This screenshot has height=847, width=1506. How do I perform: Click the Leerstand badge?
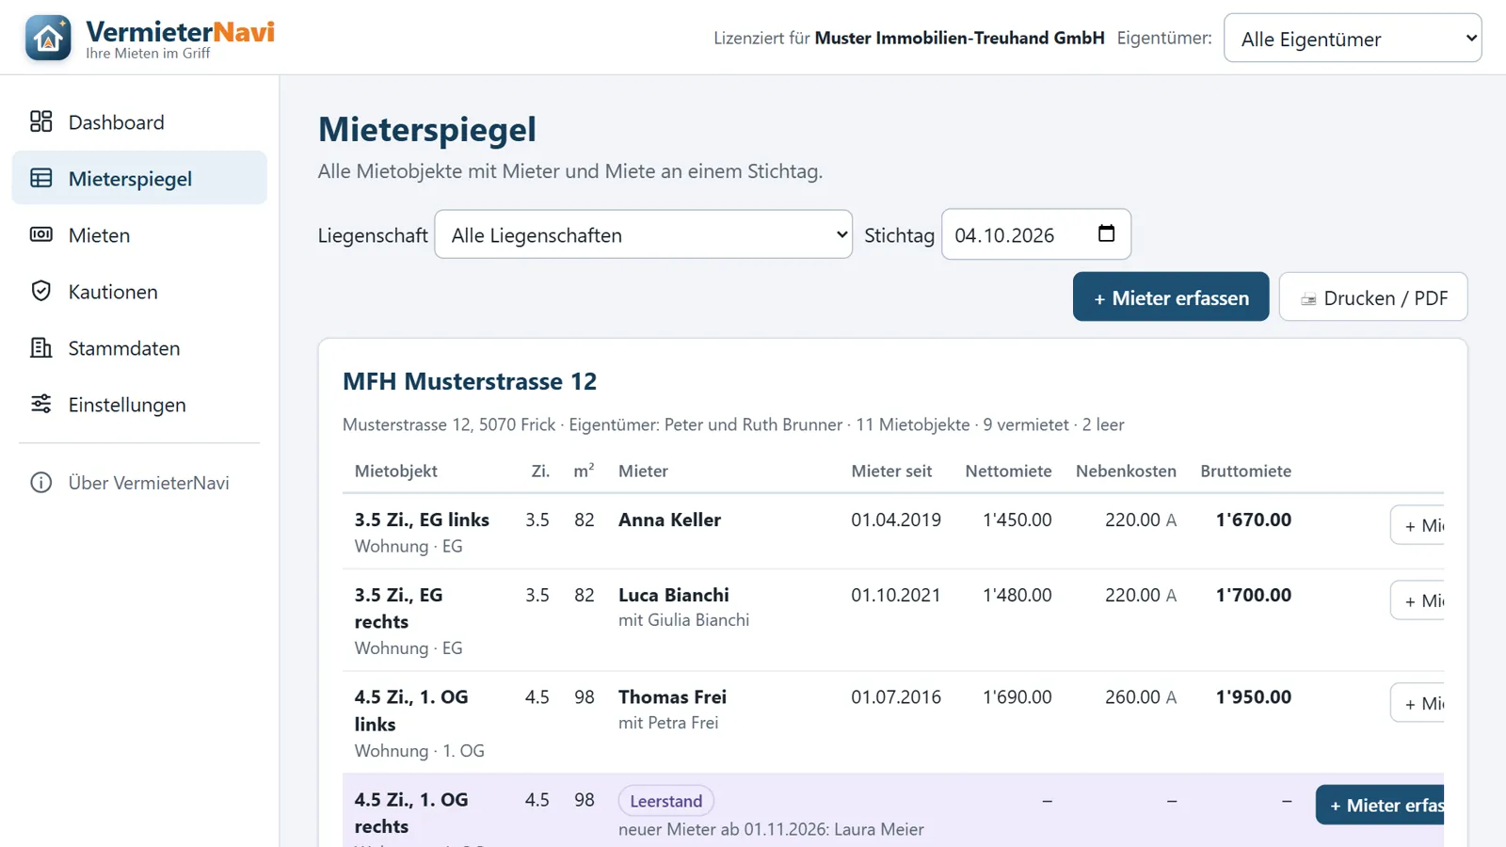tap(665, 801)
